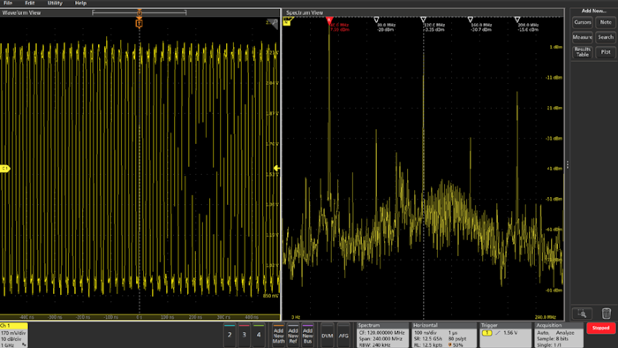The width and height of the screenshot is (618, 348).
Task: Enable the AFG generator
Action: [343, 336]
